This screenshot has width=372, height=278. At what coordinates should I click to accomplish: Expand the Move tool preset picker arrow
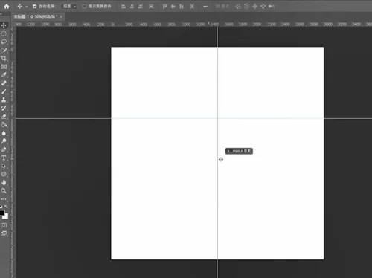[27, 7]
